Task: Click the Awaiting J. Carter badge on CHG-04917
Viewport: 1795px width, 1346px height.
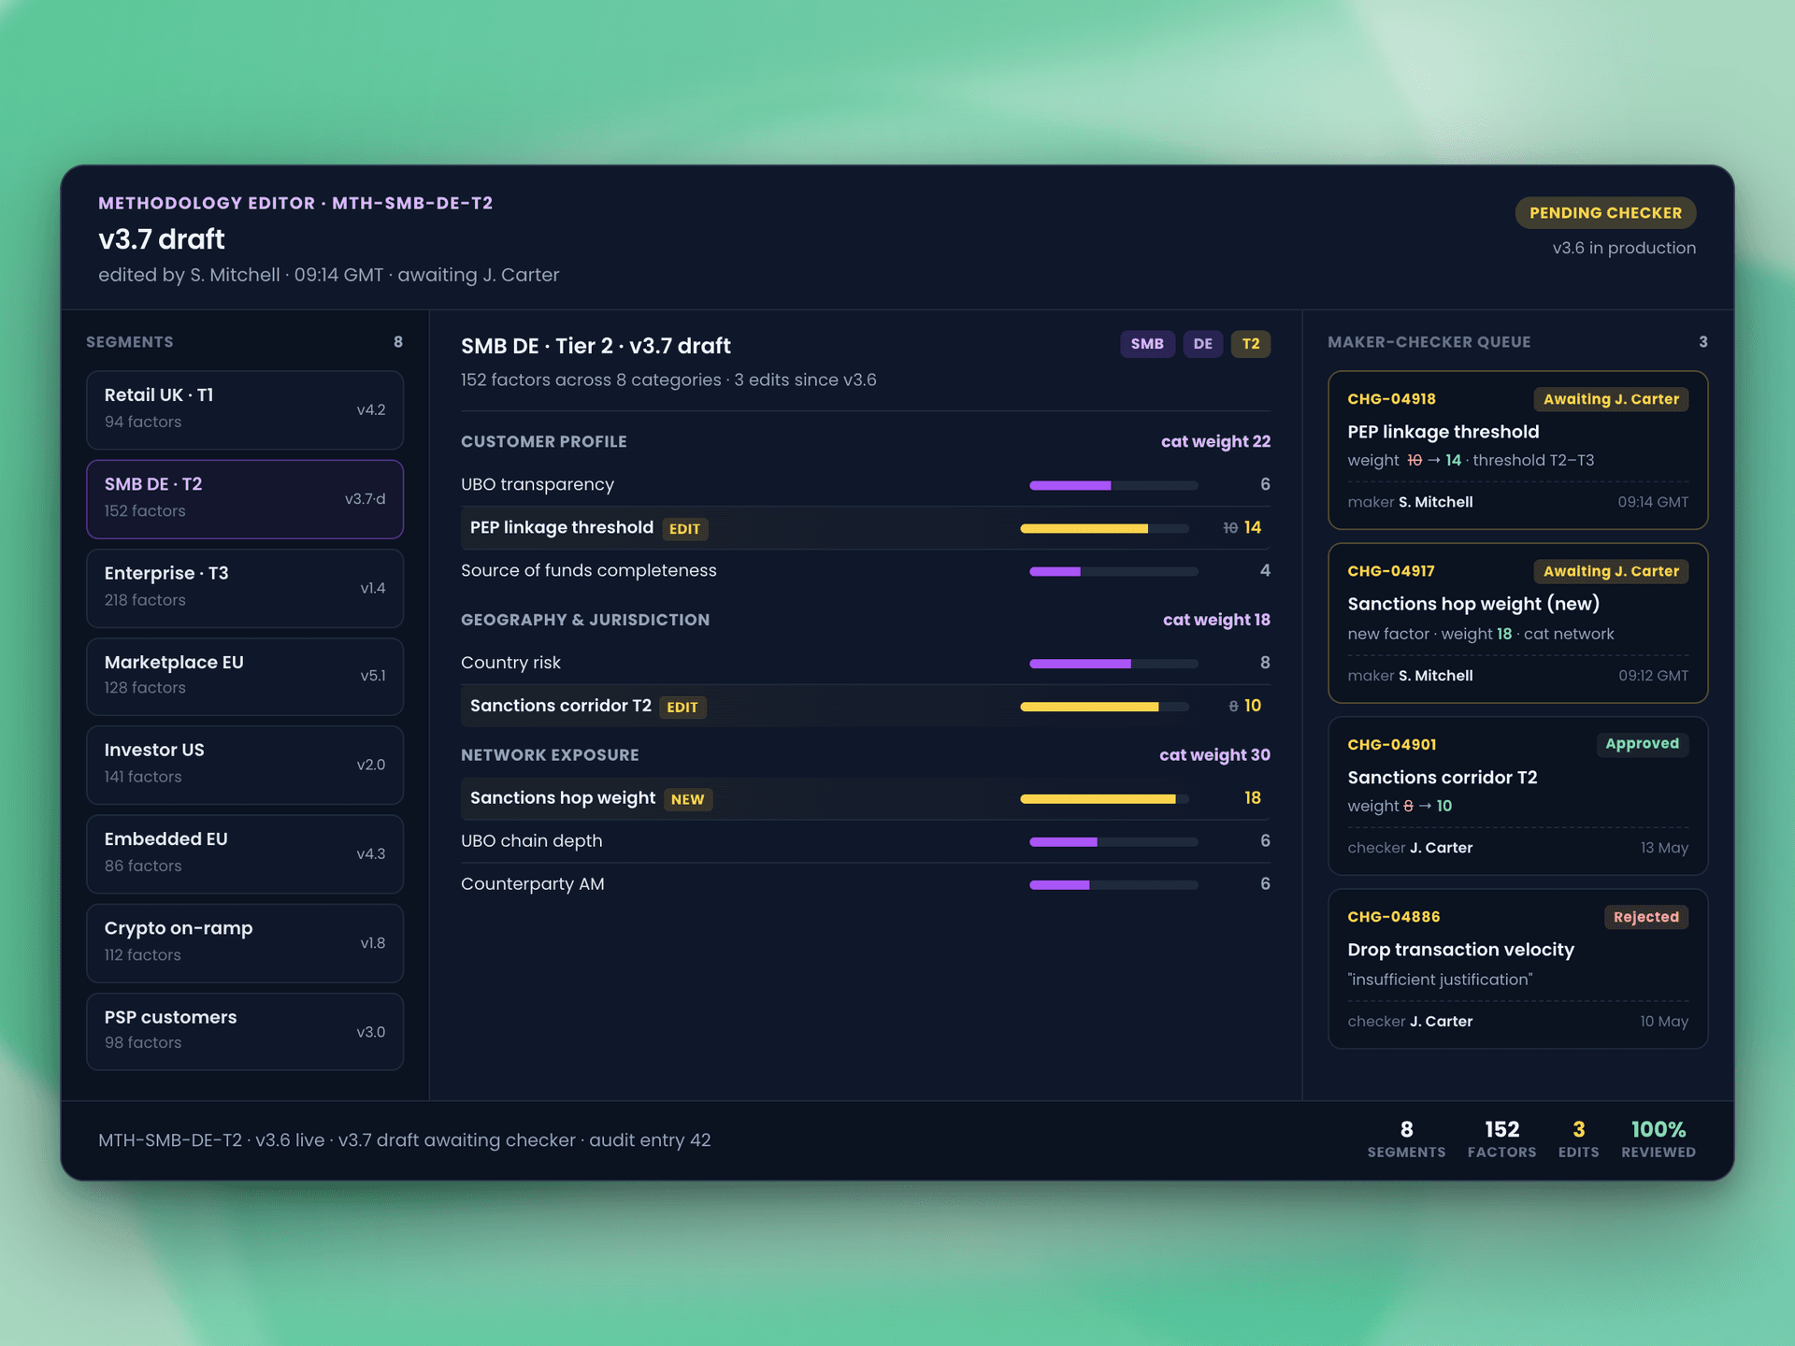Action: coord(1611,571)
